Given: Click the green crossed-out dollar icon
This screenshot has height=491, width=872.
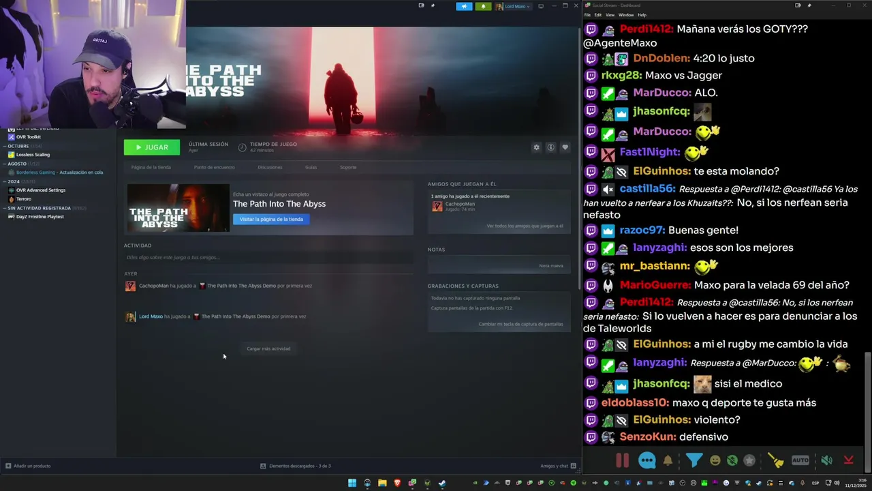Looking at the screenshot, I should click(x=732, y=460).
